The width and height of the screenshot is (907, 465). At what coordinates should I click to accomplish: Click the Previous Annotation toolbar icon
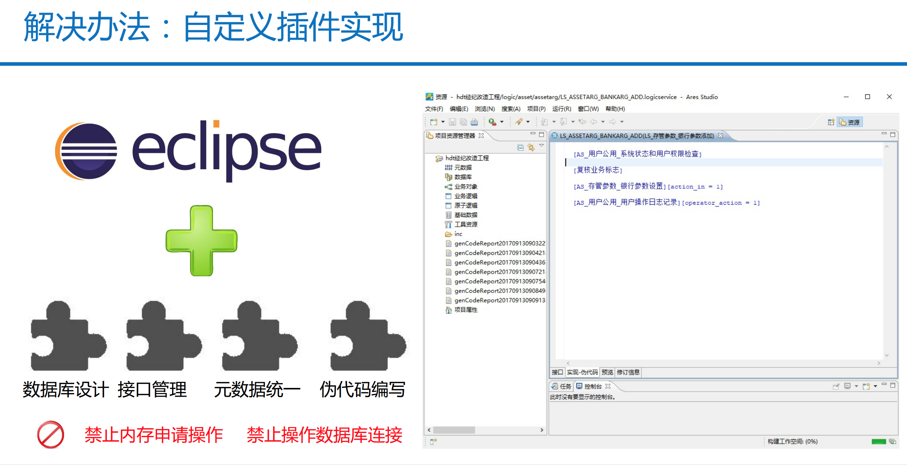click(563, 122)
